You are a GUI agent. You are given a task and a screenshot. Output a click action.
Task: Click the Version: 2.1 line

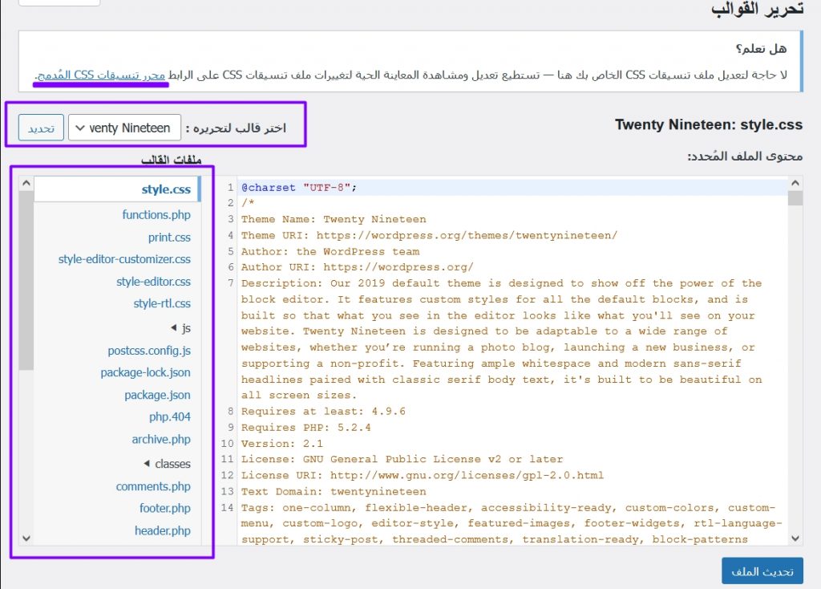(x=281, y=444)
